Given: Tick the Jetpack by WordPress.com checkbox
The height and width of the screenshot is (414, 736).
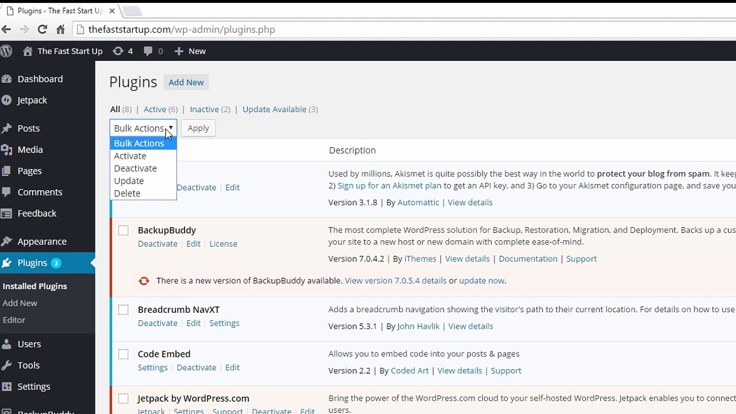Looking at the screenshot, I should click(124, 398).
